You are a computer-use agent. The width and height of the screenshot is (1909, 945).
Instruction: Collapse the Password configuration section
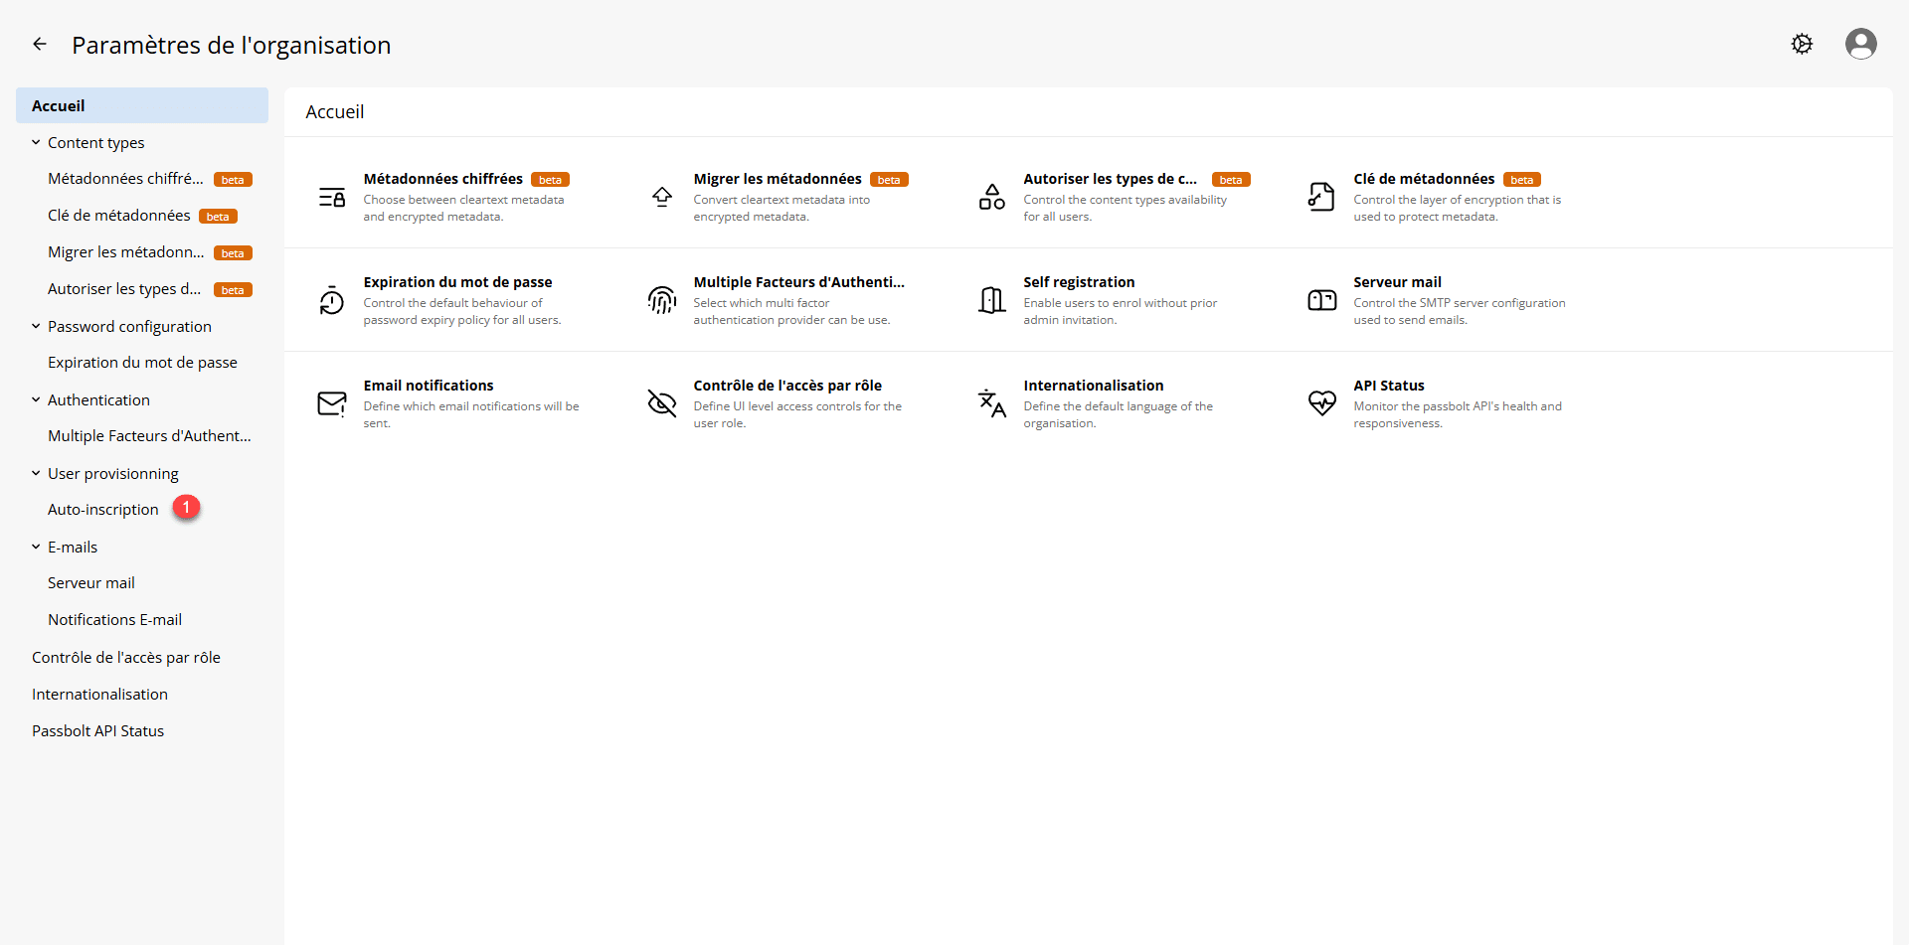(36, 326)
